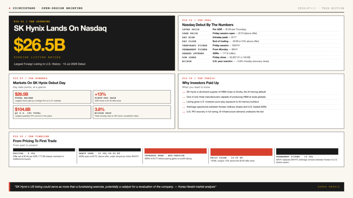353x198 pixels.
Task: Click the red dot beside COINCUSTARD
Action: pyautogui.click(x=10, y=8)
